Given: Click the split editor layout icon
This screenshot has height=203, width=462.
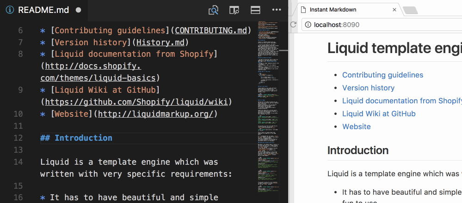Looking at the screenshot, I should pos(255,10).
